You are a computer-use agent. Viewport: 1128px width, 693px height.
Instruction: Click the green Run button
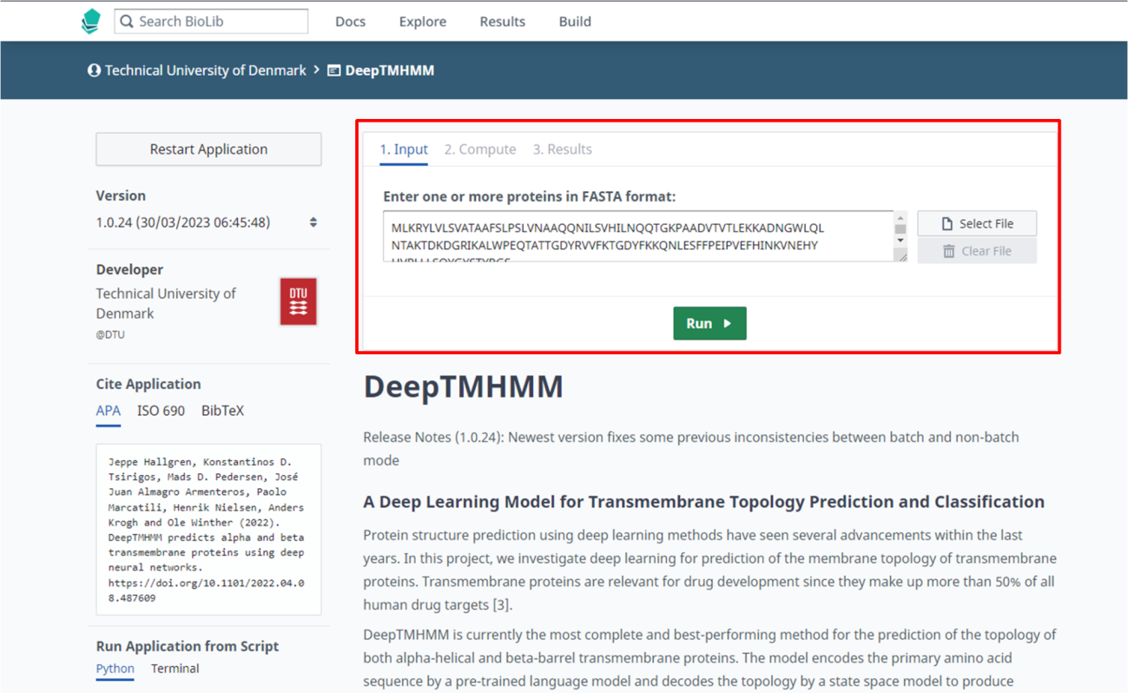(709, 323)
